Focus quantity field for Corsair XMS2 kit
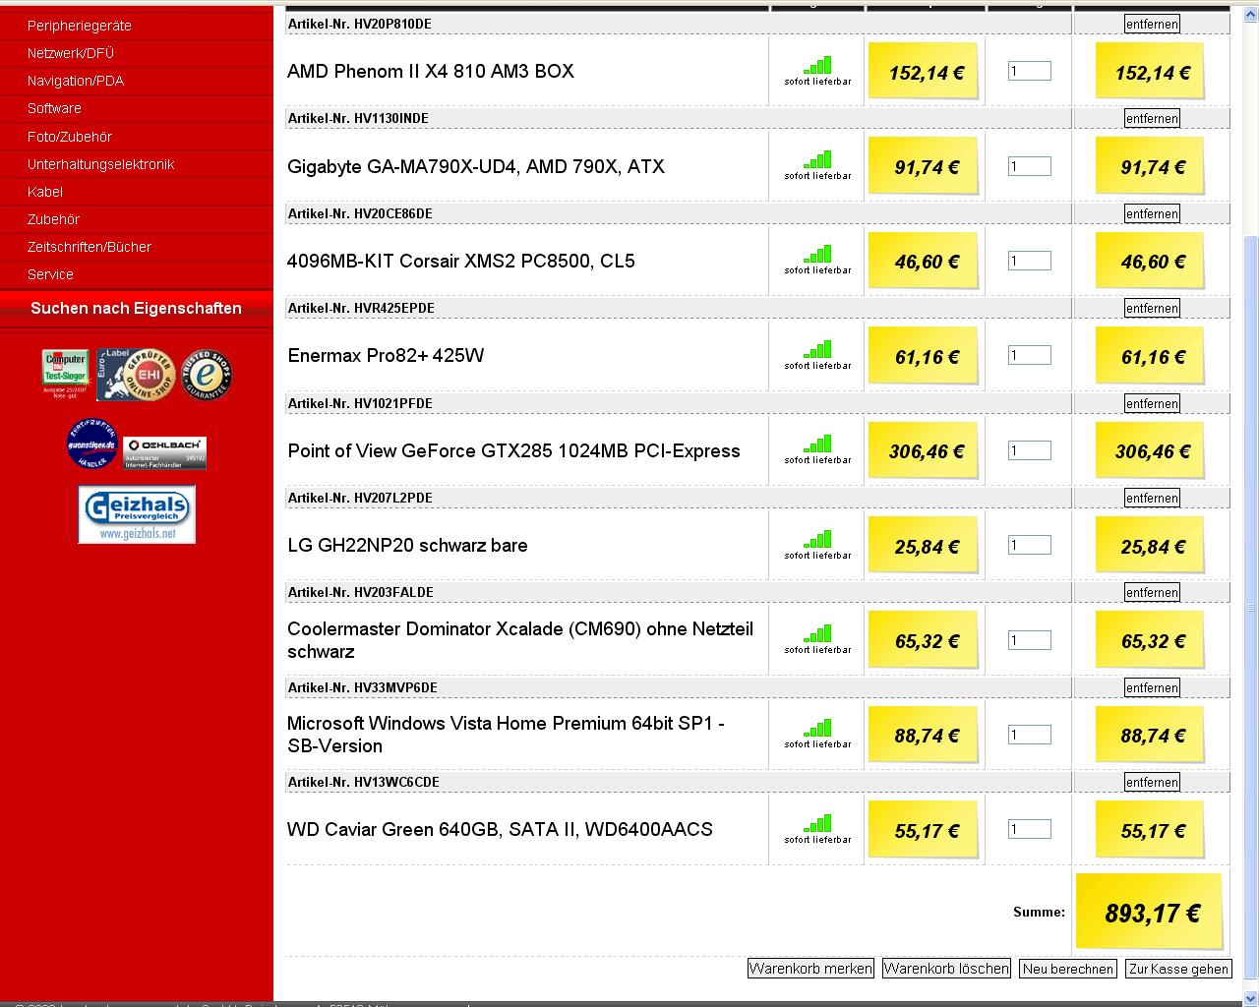The height and width of the screenshot is (1007, 1259). click(x=1030, y=261)
